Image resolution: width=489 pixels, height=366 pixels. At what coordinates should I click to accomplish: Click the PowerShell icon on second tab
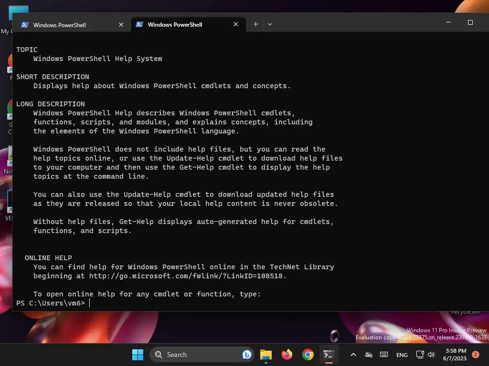pos(139,24)
